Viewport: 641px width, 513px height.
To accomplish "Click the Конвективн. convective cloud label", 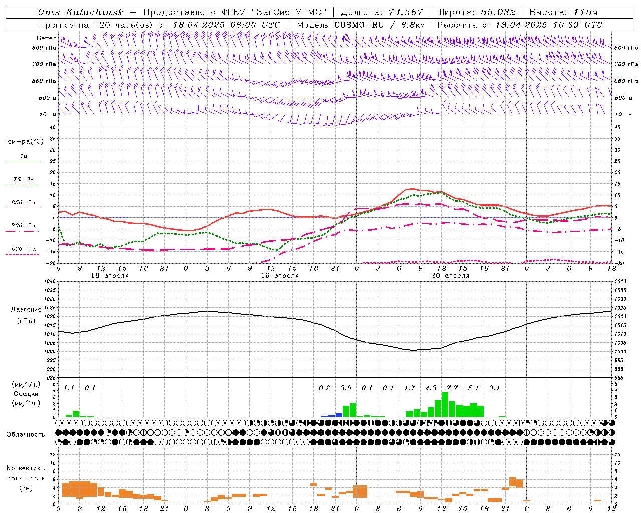I will (x=26, y=468).
